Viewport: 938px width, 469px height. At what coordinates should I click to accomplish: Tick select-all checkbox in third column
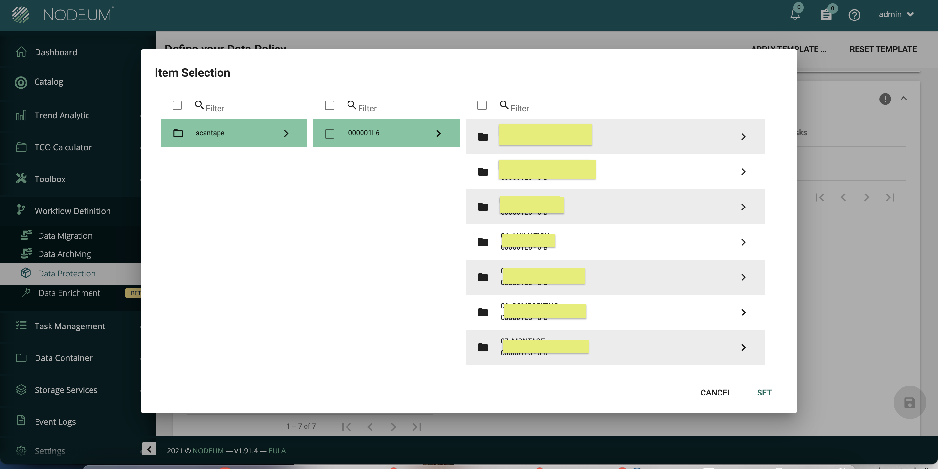click(x=482, y=105)
